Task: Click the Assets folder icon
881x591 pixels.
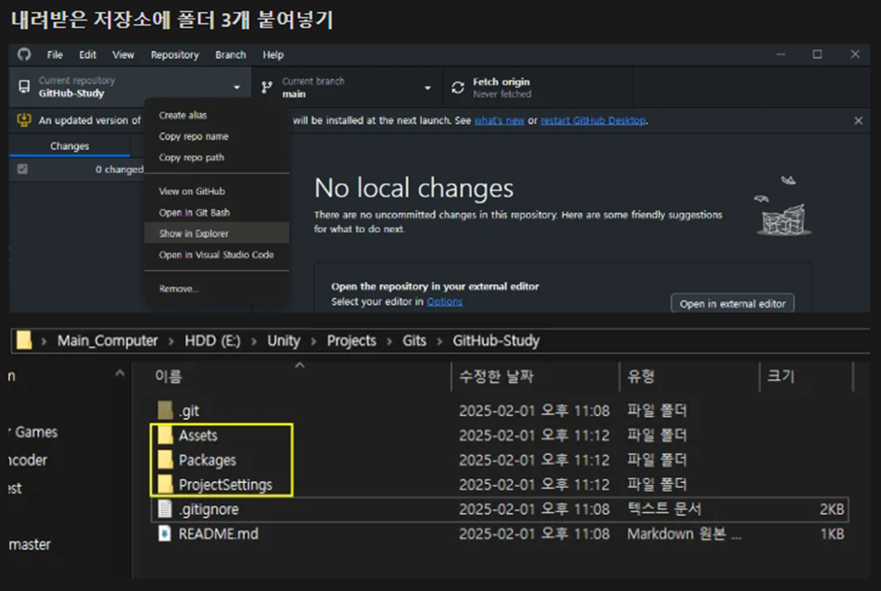Action: pyautogui.click(x=165, y=435)
